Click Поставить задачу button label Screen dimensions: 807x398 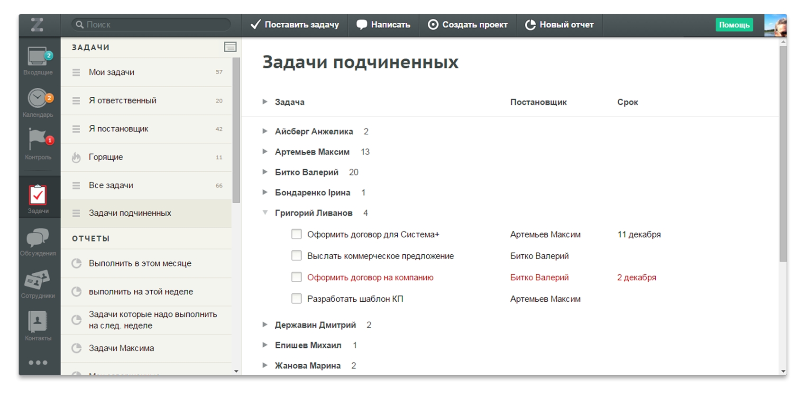coord(302,25)
